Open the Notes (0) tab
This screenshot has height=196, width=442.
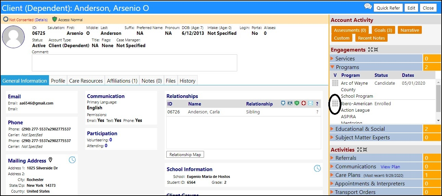[x=152, y=81]
